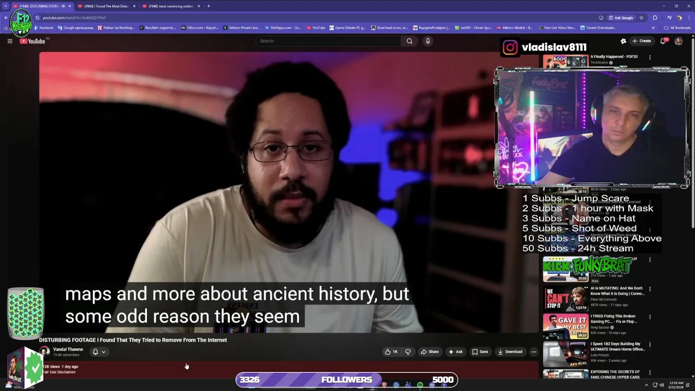The height and width of the screenshot is (391, 695).
Task: Open the account avatar menu
Action: 678,41
